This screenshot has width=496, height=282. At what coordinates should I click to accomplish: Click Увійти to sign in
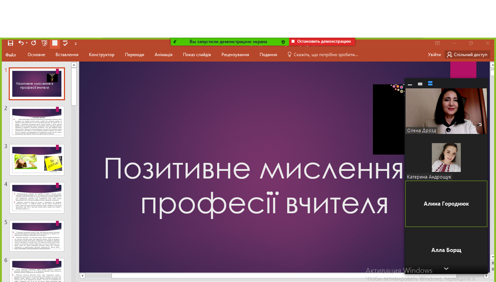pyautogui.click(x=434, y=55)
